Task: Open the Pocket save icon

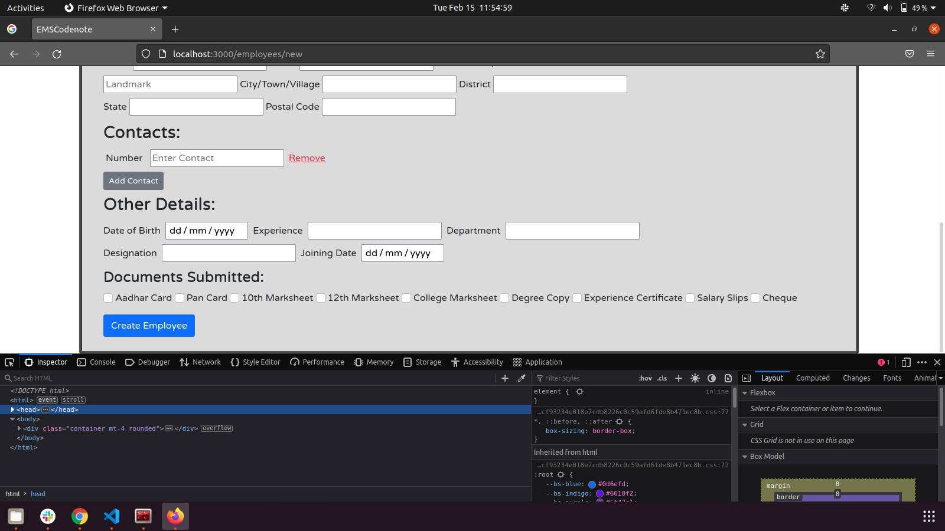Action: (x=910, y=54)
